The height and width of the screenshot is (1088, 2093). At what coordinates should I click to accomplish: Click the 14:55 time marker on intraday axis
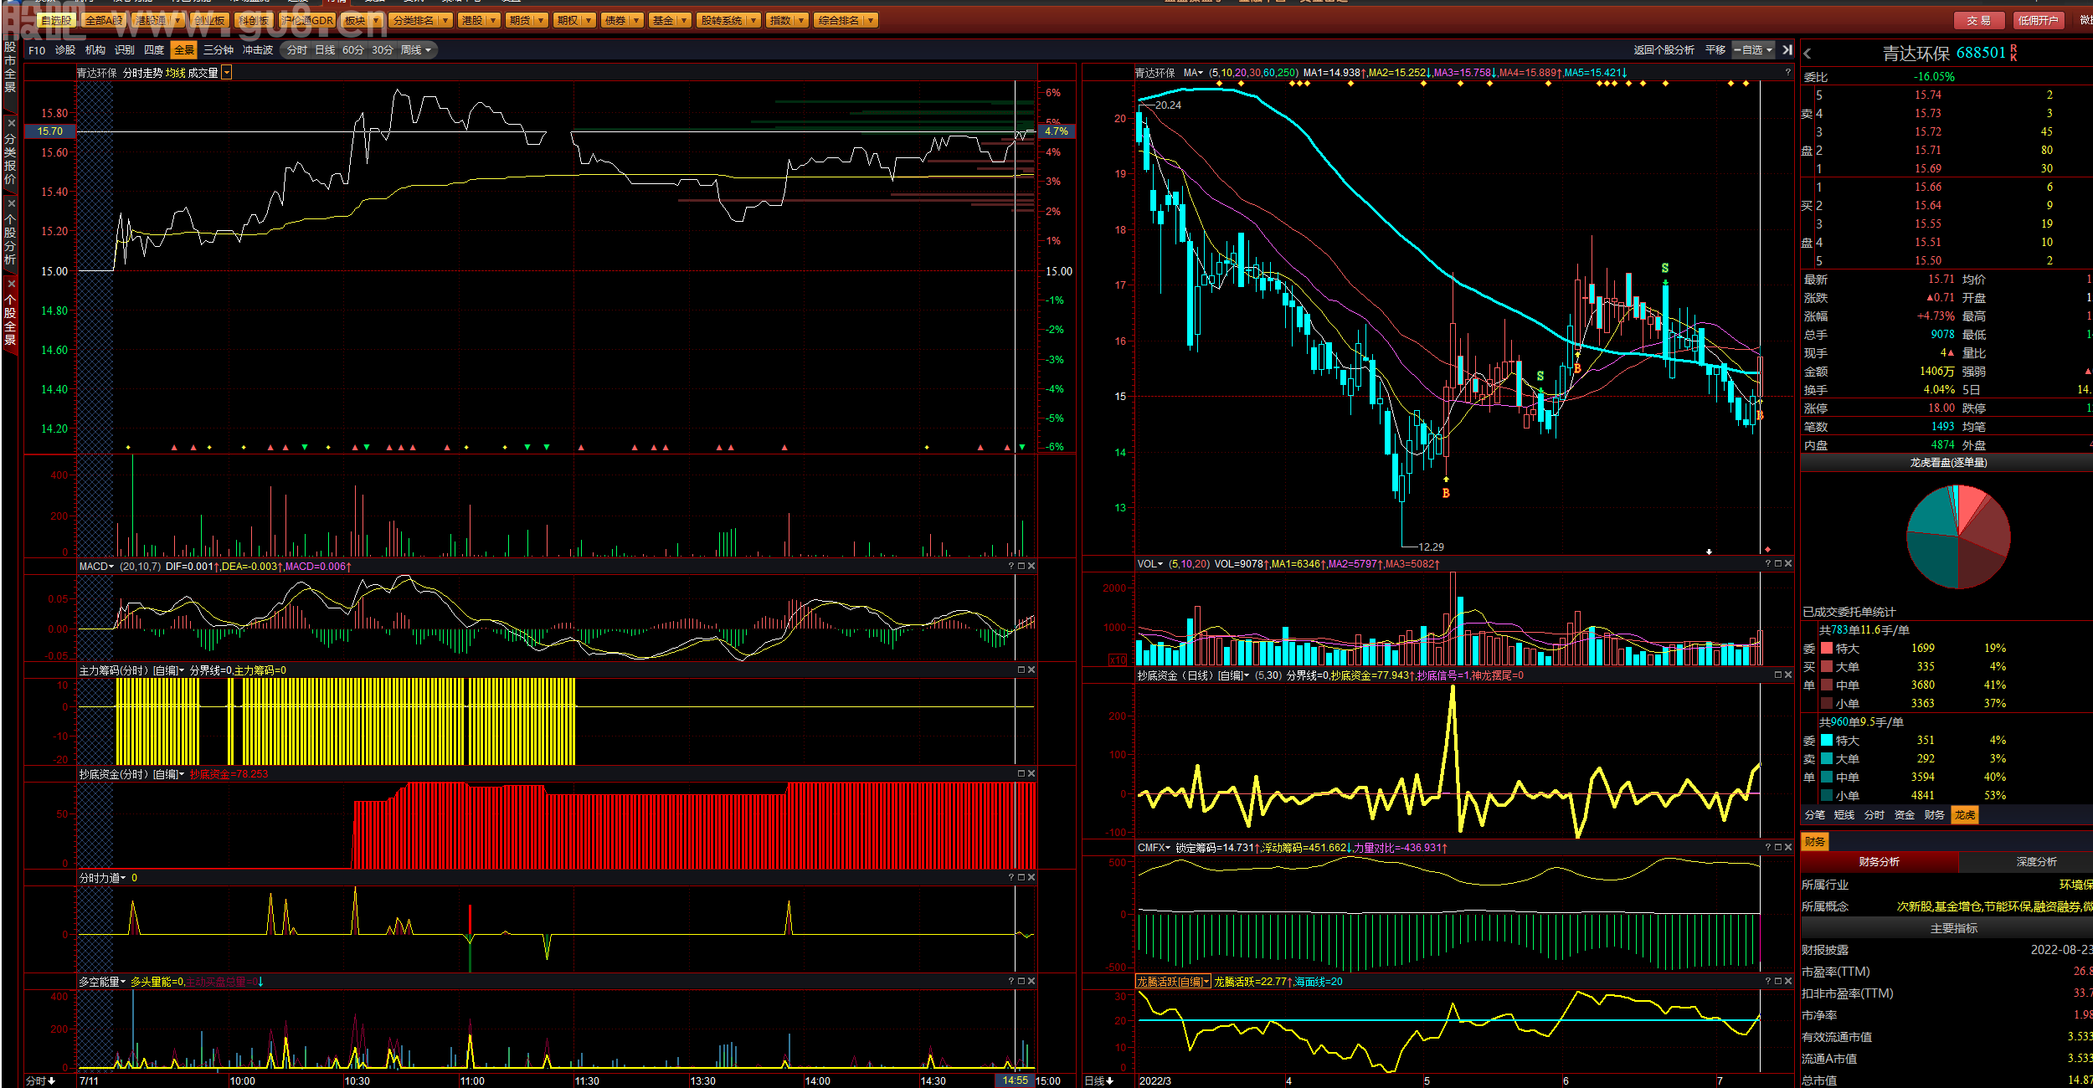[1015, 1080]
